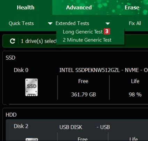Click the Quick Tests label

(x=21, y=23)
